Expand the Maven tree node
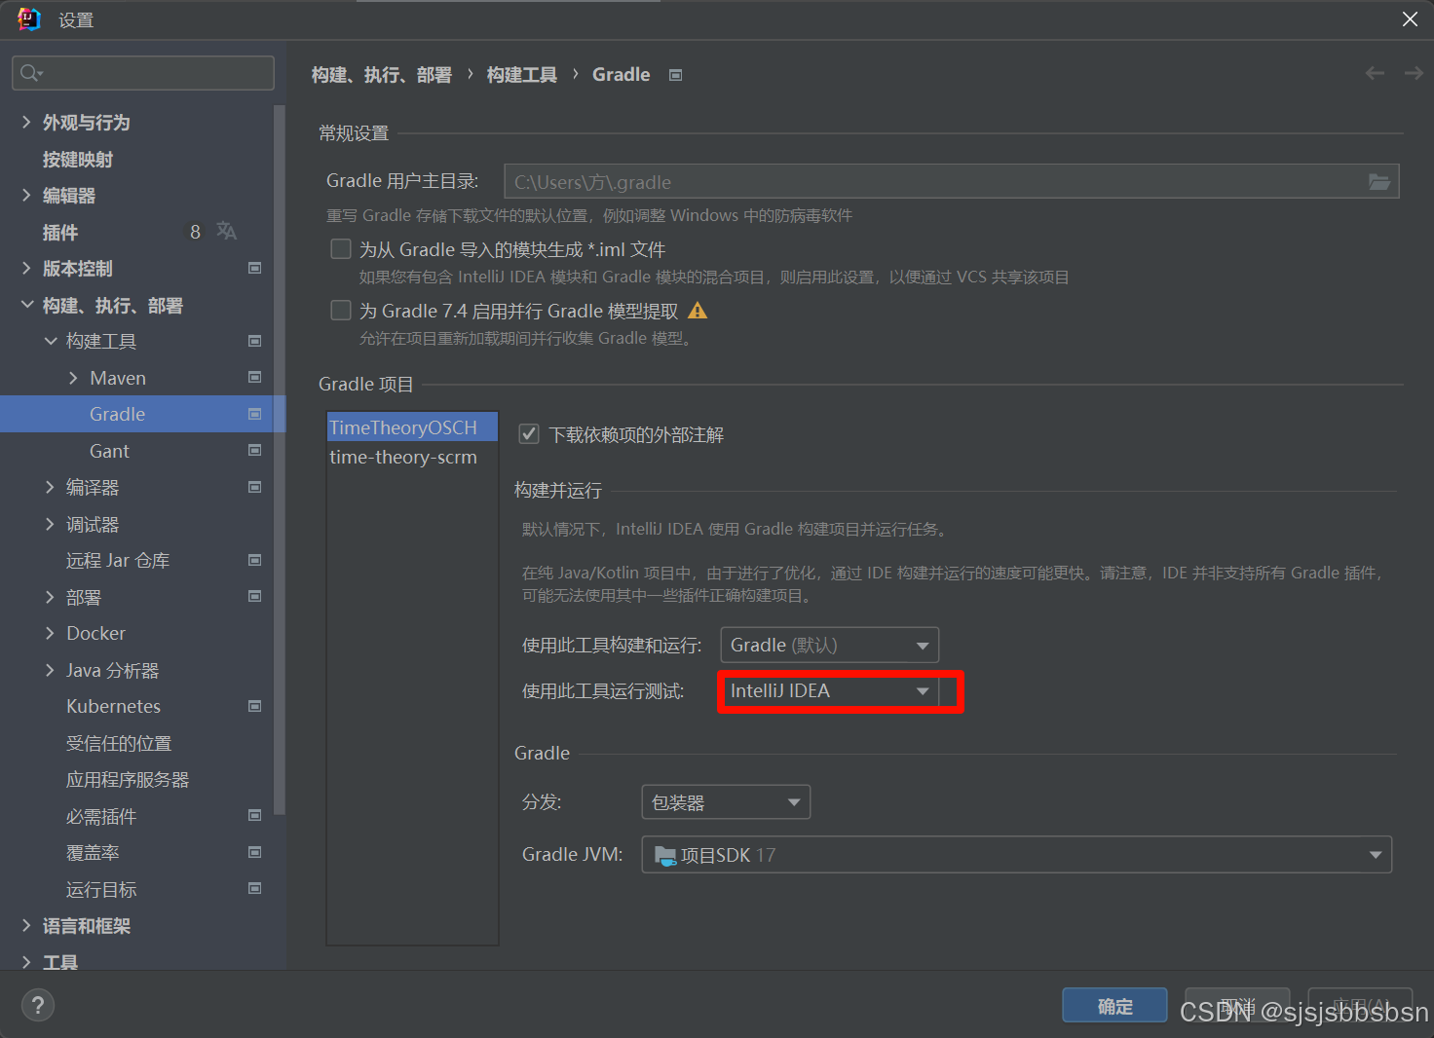Viewport: 1434px width, 1038px height. (x=73, y=378)
